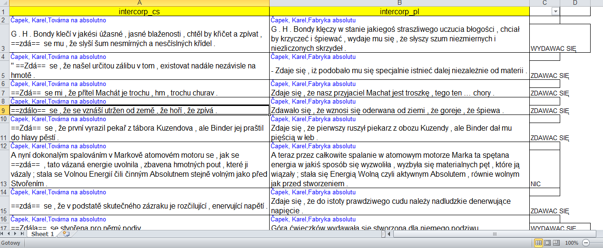Select column D header
This screenshot has height=248, width=603.
[575, 3]
